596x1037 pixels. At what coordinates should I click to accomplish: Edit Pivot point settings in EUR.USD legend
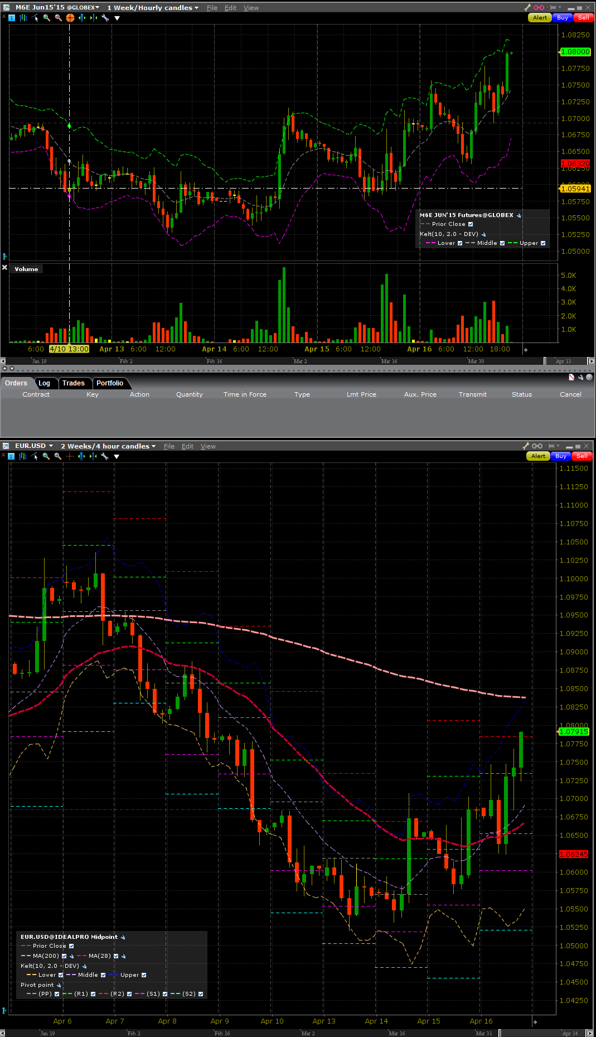[x=59, y=985]
